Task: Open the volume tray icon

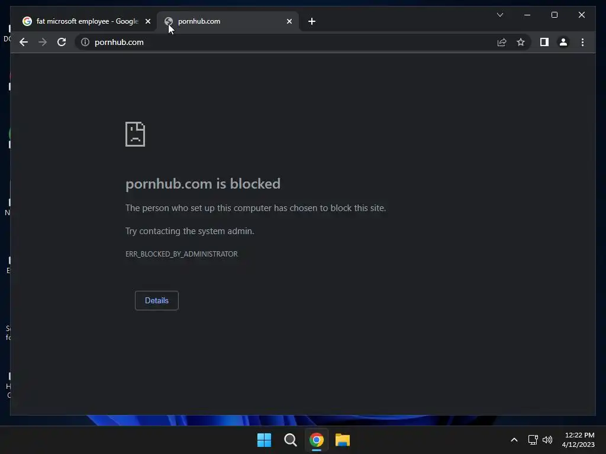Action: 547,440
